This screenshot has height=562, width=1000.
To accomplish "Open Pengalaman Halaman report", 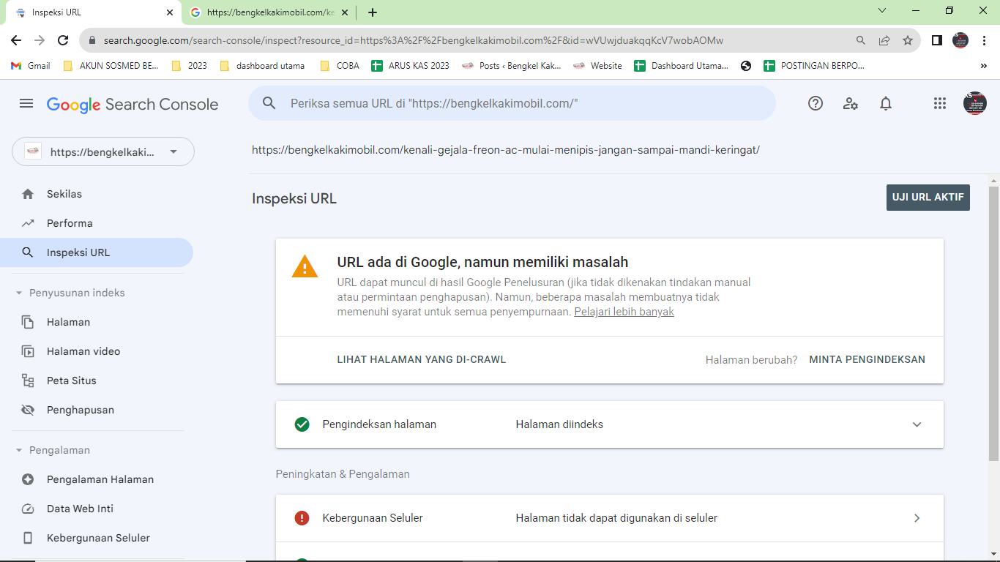I will (x=97, y=479).
